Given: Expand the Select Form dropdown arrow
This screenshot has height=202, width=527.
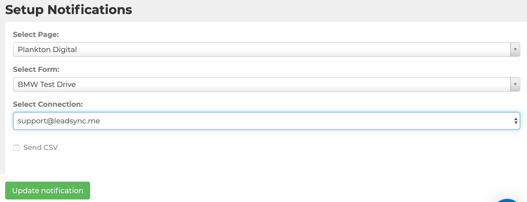Looking at the screenshot, I should click(515, 84).
